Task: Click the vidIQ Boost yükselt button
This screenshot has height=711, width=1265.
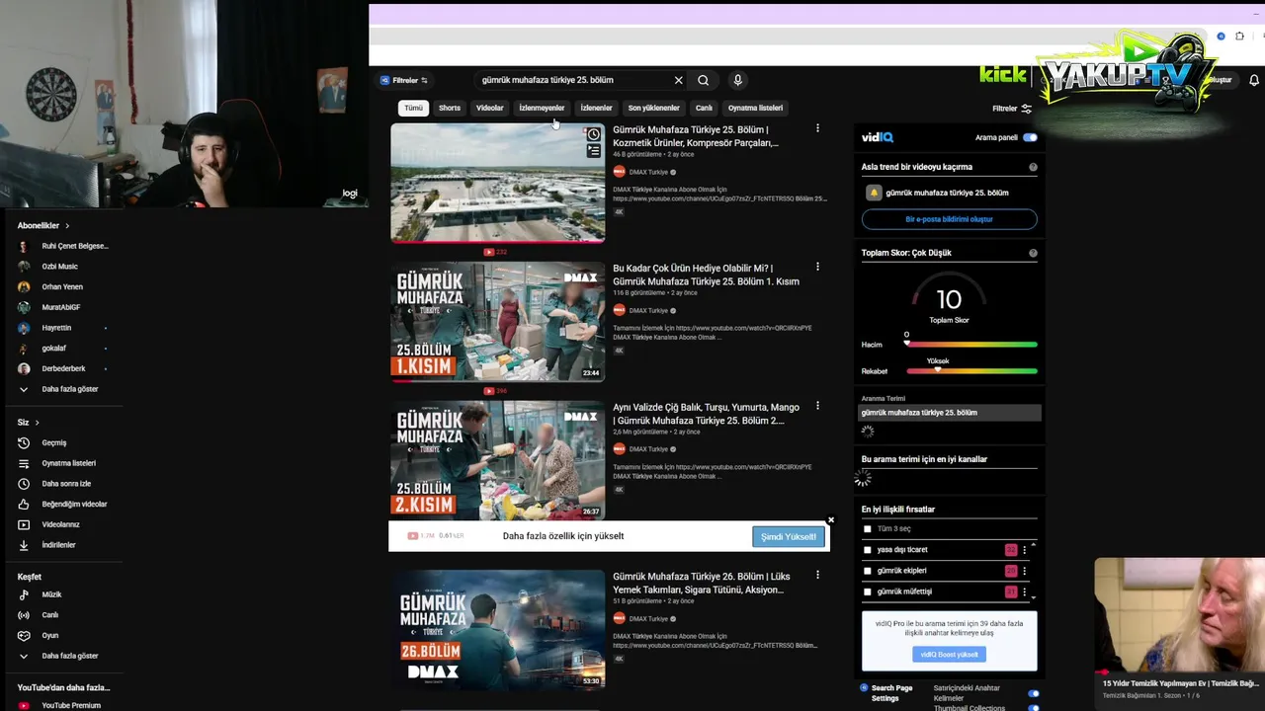Action: (949, 654)
